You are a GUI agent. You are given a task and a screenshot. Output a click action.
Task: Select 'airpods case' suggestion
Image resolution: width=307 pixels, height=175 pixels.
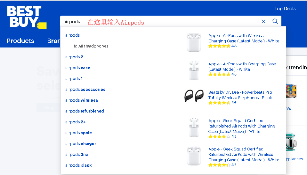[78, 68]
